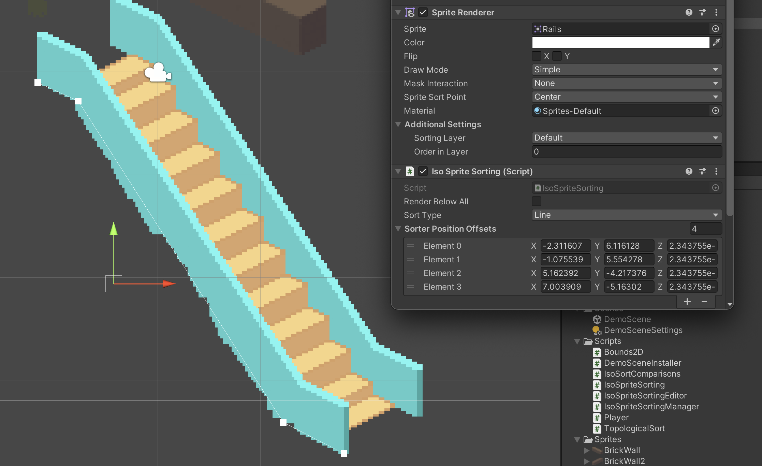Open Iso Sprite Sorting help reference
The image size is (762, 466).
point(689,171)
